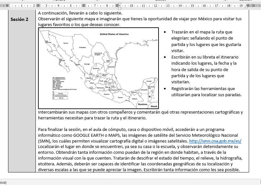Click the line starting "Observarán el siguiente mapa"

coord(140,19)
